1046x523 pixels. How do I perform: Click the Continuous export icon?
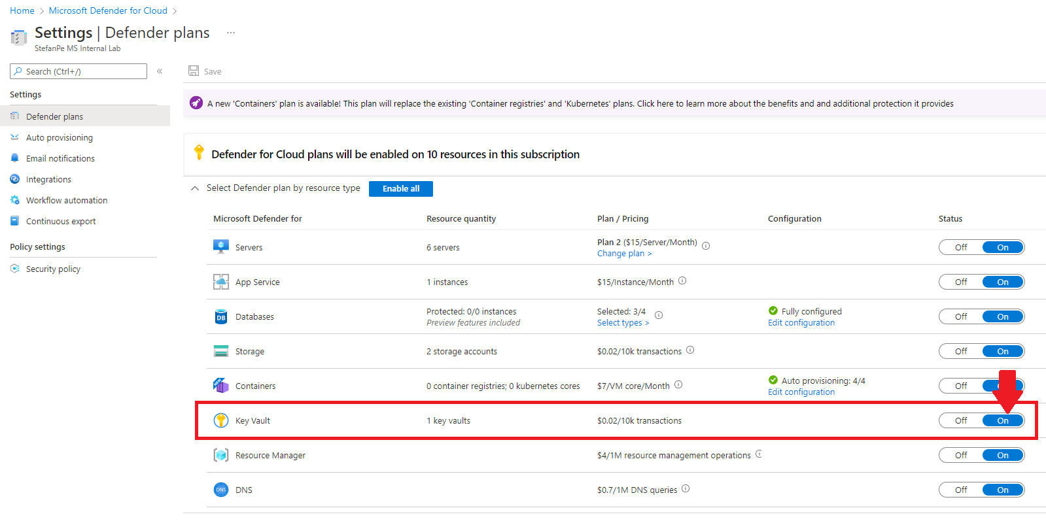pyautogui.click(x=15, y=221)
